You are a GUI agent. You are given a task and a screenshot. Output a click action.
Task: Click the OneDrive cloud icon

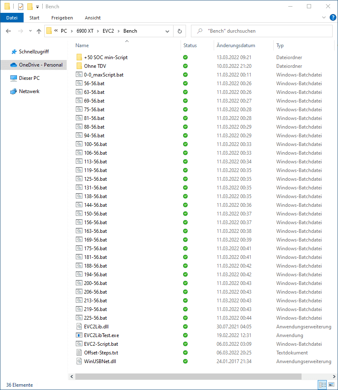point(14,65)
